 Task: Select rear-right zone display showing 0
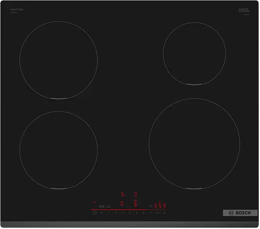tap(135, 195)
